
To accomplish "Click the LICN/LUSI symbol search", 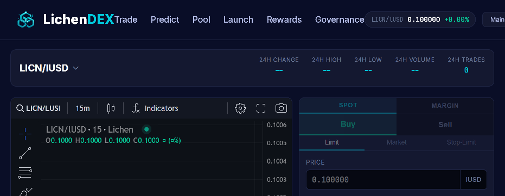I will 38,108.
